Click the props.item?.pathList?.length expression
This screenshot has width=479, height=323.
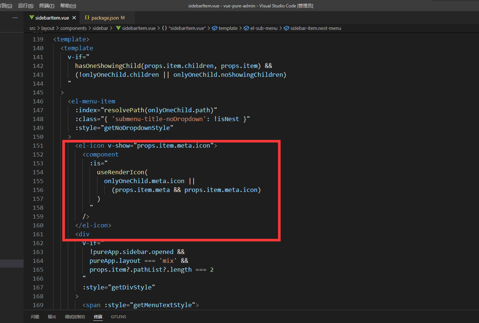tap(140, 269)
